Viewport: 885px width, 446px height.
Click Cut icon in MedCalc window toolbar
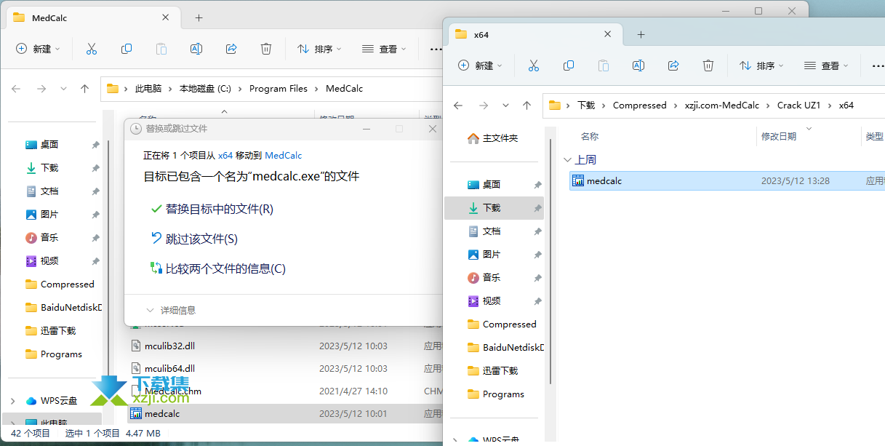92,49
